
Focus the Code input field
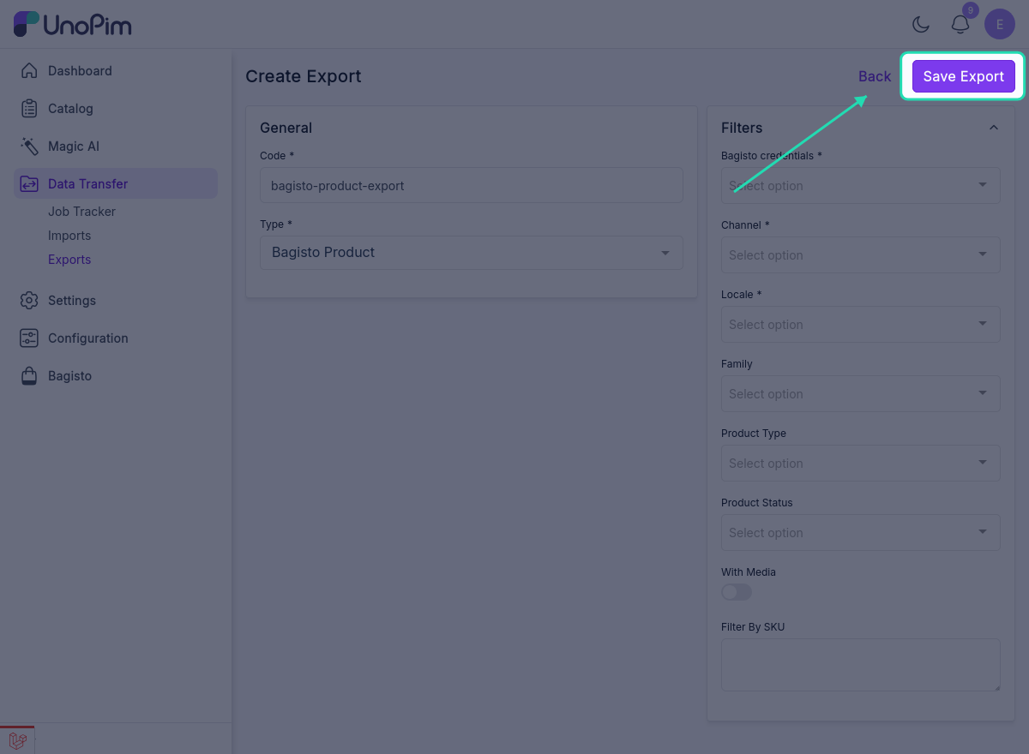pyautogui.click(x=472, y=185)
